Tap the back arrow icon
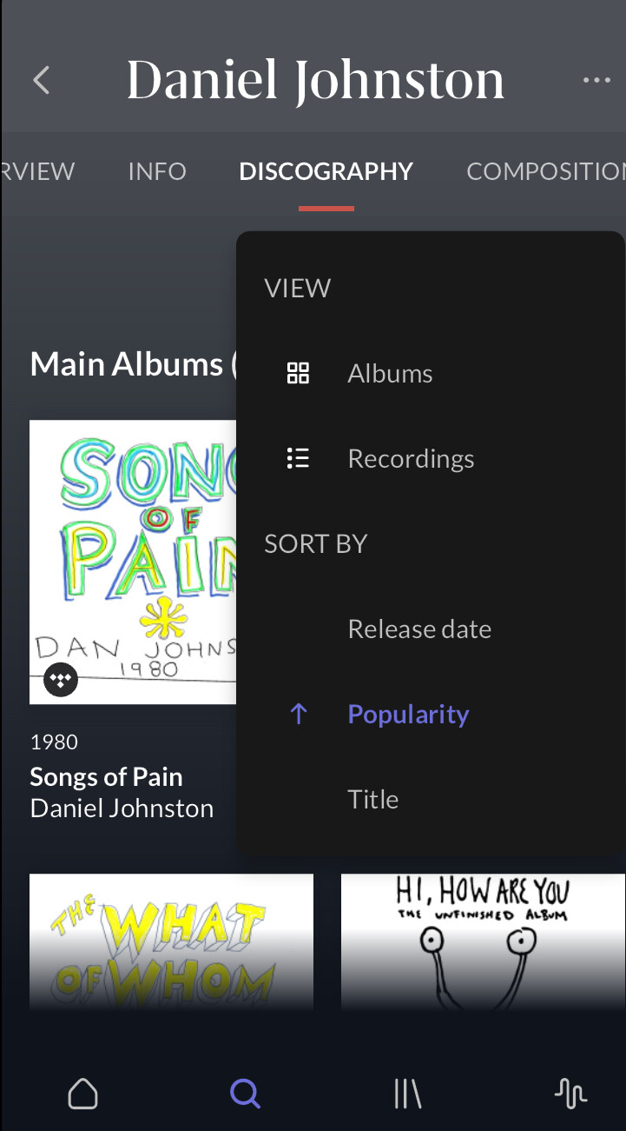626x1131 pixels. point(41,80)
